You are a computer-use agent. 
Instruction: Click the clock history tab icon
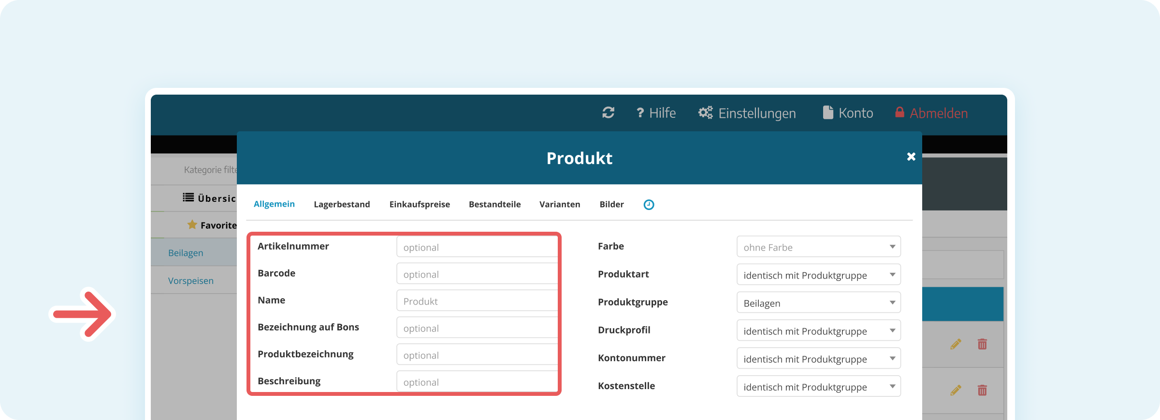[x=649, y=205]
